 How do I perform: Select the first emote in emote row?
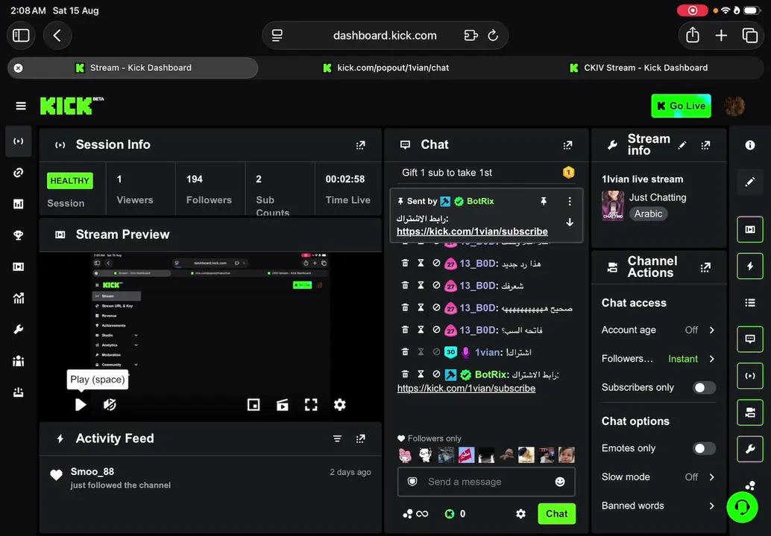click(x=405, y=455)
